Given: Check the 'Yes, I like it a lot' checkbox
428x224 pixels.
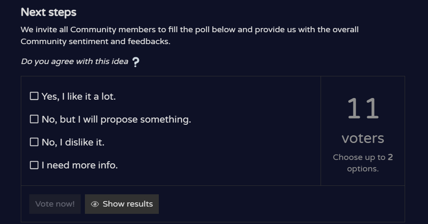Looking at the screenshot, I should pyautogui.click(x=34, y=96).
